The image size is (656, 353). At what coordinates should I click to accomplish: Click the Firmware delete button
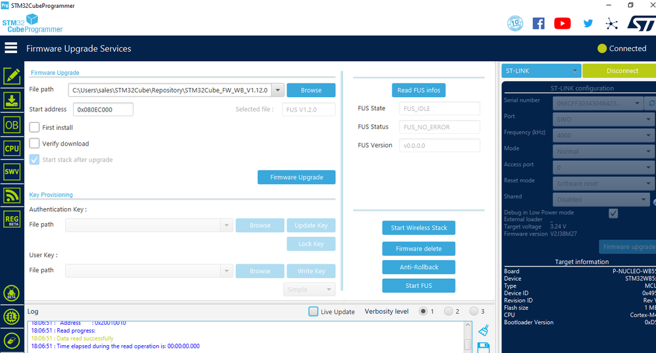pyautogui.click(x=419, y=249)
